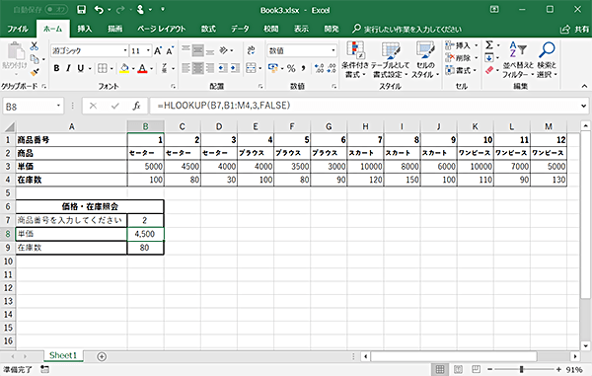The width and height of the screenshot is (592, 376).
Task: Open Conditional Formatting menu
Action: [355, 59]
